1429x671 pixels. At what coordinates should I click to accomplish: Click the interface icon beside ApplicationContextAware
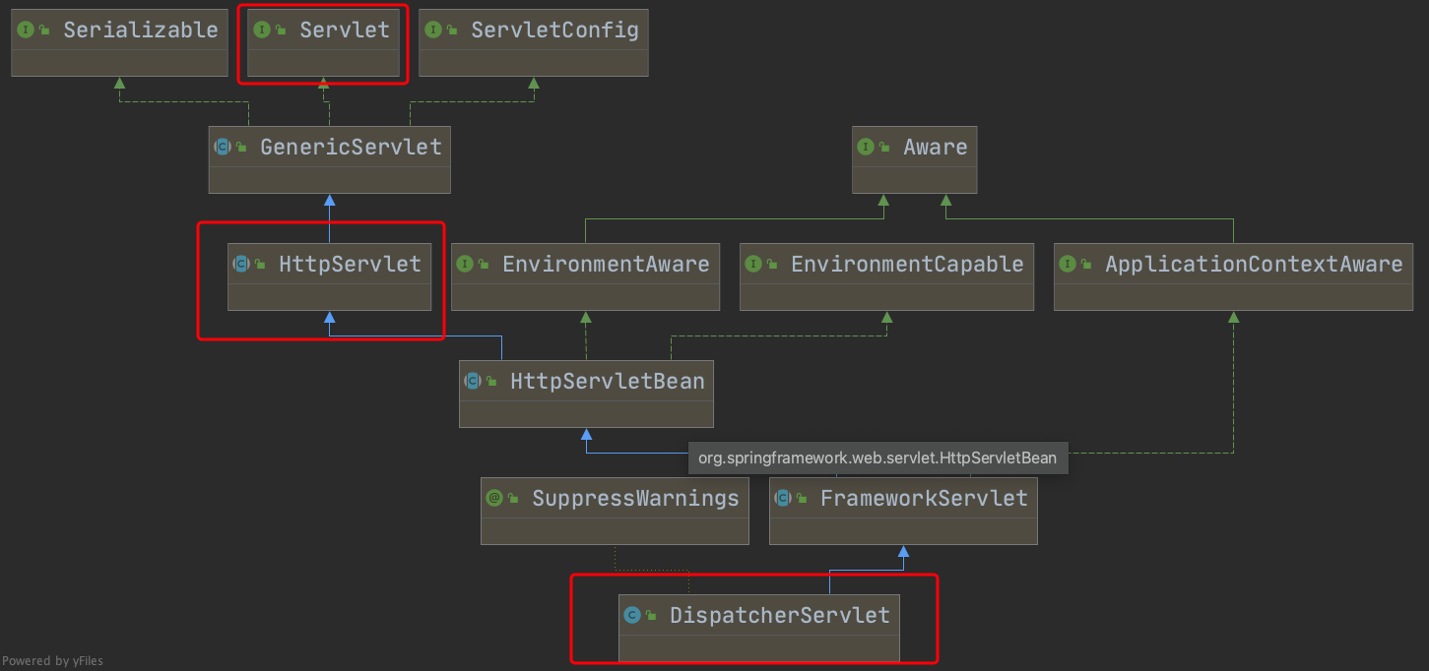click(x=1068, y=264)
